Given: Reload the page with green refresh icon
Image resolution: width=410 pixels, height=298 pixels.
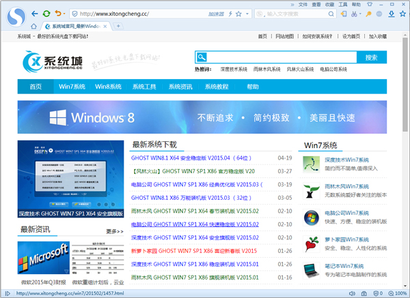Looking at the screenshot, I should (x=46, y=14).
